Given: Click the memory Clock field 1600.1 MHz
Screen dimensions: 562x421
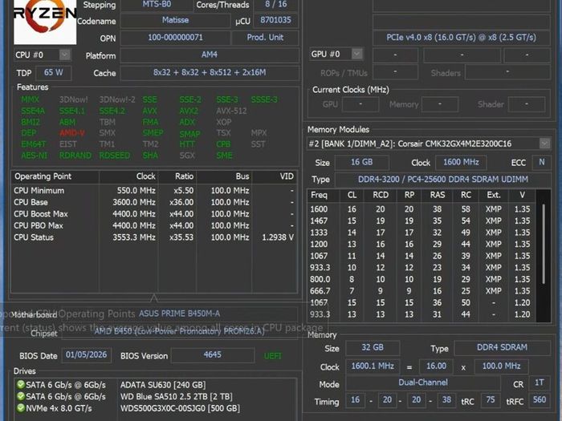Looking at the screenshot, I should [x=373, y=366].
